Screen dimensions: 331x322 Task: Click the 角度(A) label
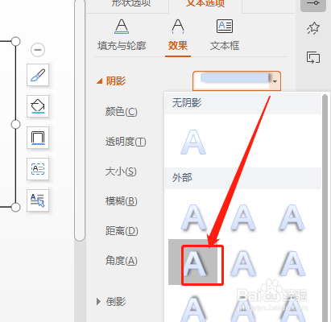(122, 261)
